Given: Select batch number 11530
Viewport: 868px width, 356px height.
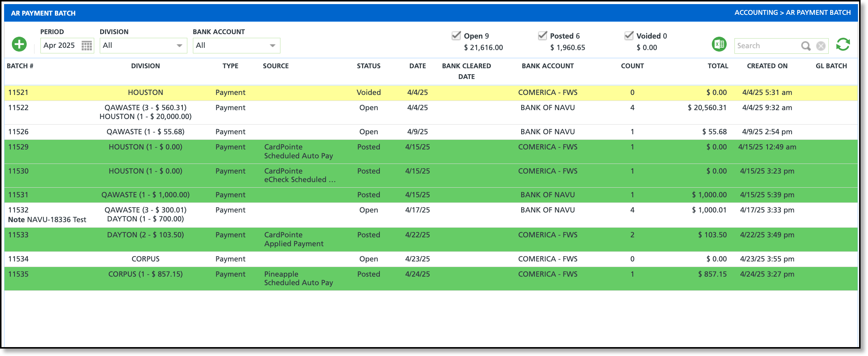Looking at the screenshot, I should point(18,171).
